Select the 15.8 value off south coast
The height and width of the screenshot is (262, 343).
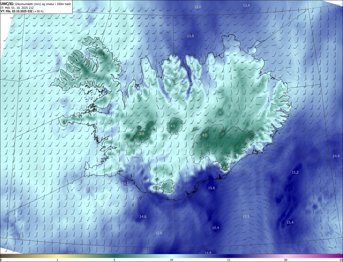tap(212, 188)
